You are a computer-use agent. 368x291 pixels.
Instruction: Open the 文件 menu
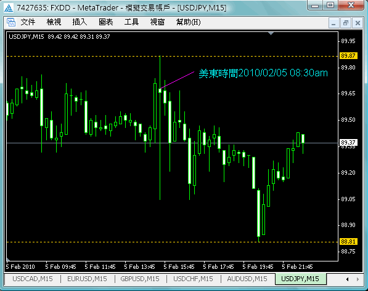pyautogui.click(x=28, y=22)
